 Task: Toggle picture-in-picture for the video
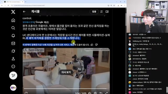101,93
